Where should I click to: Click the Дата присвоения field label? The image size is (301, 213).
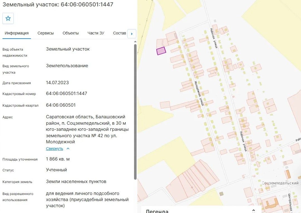(x=17, y=83)
